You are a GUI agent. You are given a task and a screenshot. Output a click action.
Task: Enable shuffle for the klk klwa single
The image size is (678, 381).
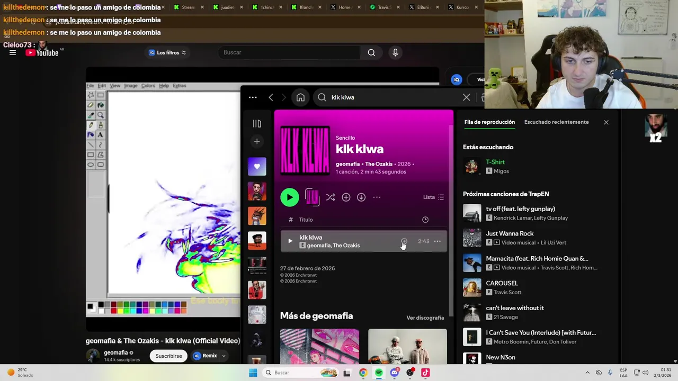pos(331,197)
